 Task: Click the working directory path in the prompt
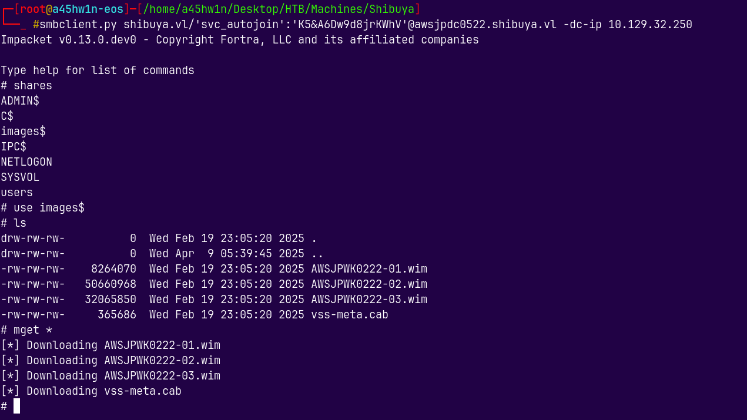coord(279,9)
